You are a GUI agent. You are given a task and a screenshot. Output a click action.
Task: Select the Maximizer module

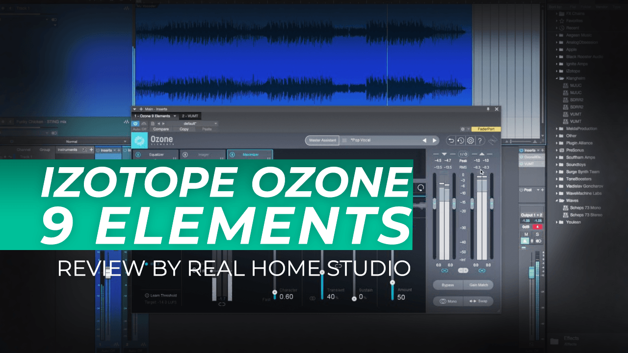(250, 154)
